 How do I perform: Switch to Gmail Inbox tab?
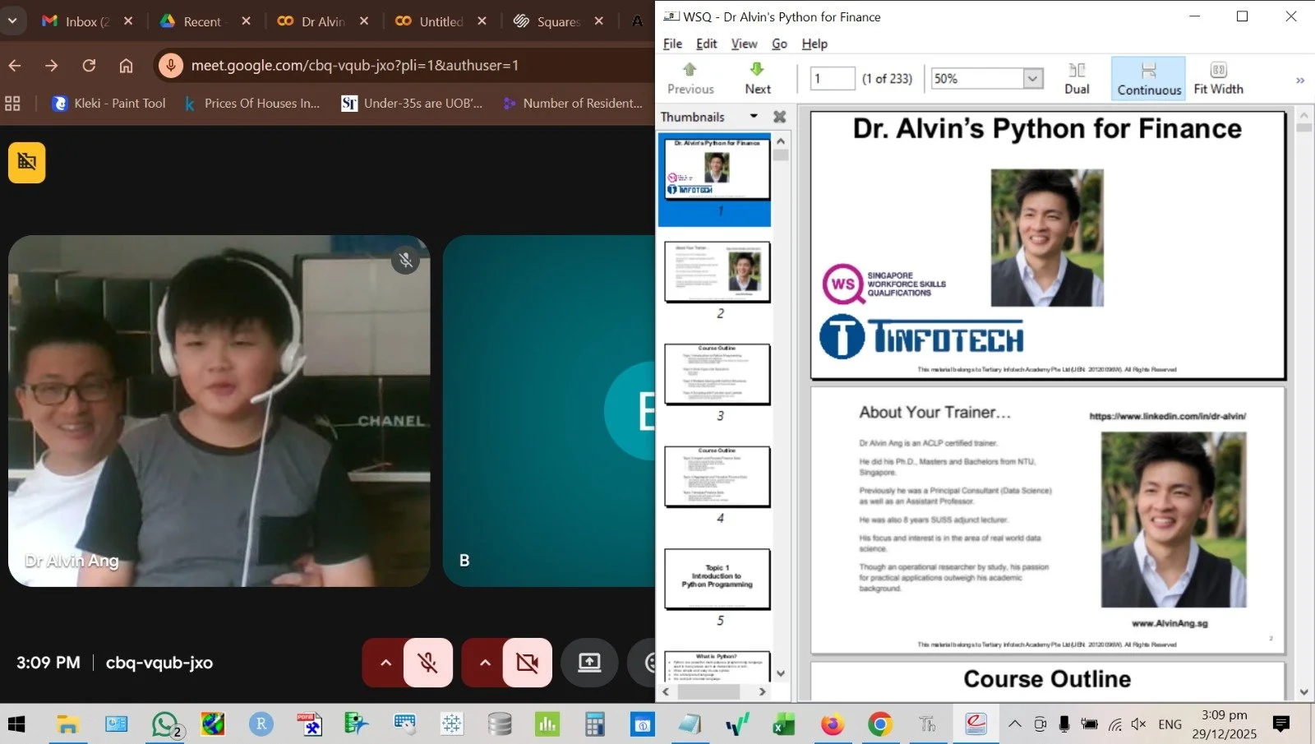pos(76,21)
